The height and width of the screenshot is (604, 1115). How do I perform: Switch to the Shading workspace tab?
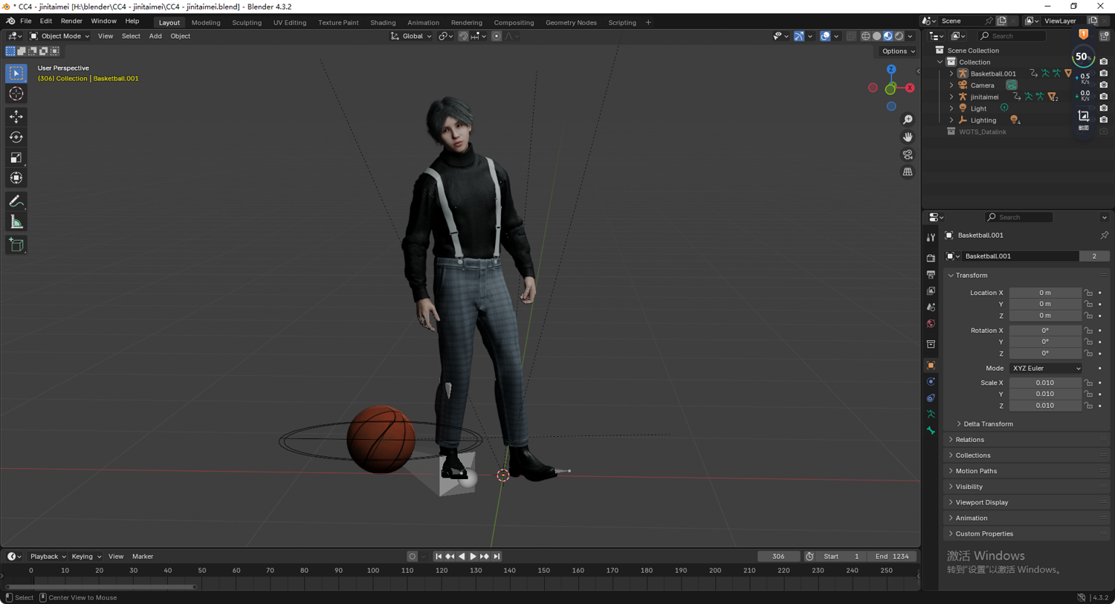click(x=383, y=22)
